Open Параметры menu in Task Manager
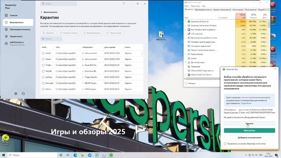 195,6
